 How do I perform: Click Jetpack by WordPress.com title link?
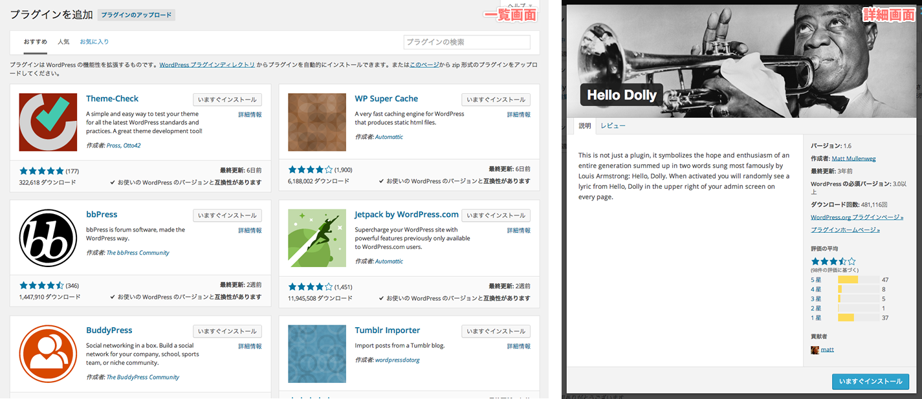click(x=406, y=215)
